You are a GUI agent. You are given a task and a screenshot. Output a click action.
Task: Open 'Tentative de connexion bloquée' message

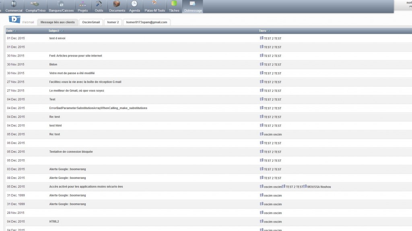pyautogui.click(x=71, y=152)
